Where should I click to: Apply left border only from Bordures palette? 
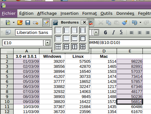pyautogui.click(x=66, y=30)
